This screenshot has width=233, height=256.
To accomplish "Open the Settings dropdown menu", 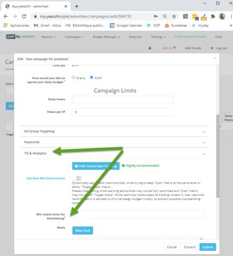I will [x=158, y=37].
